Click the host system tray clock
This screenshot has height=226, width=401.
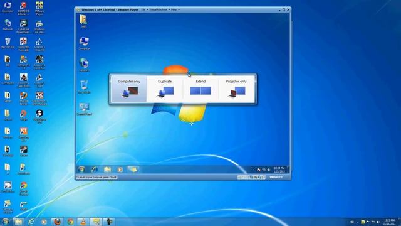coord(390,222)
